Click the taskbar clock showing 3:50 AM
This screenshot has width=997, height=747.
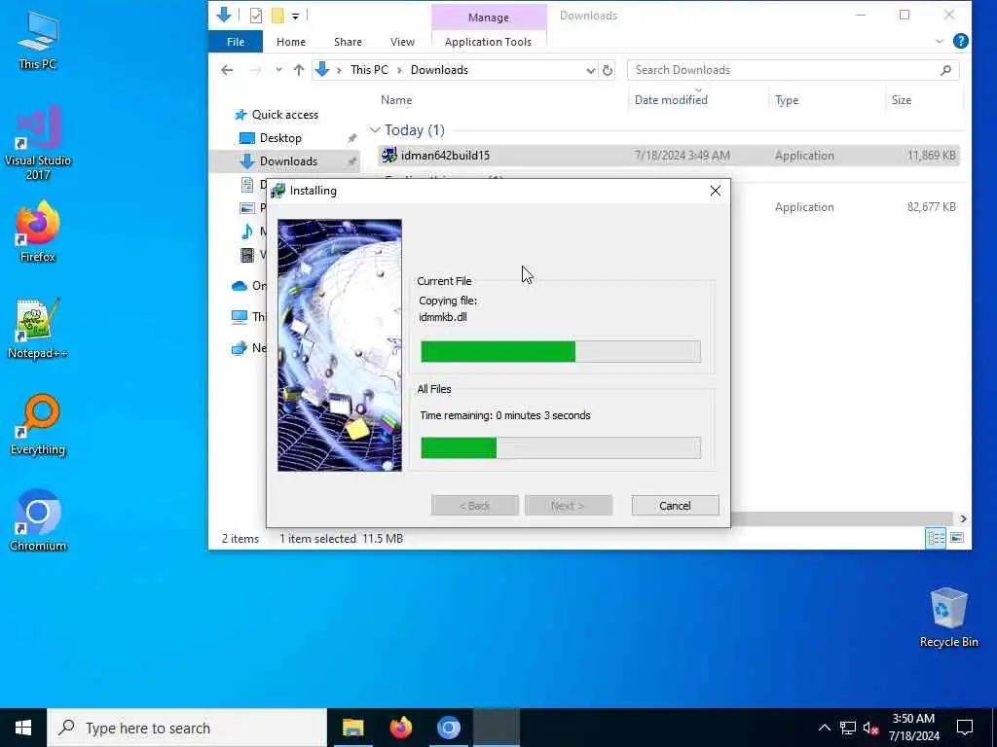[913, 728]
